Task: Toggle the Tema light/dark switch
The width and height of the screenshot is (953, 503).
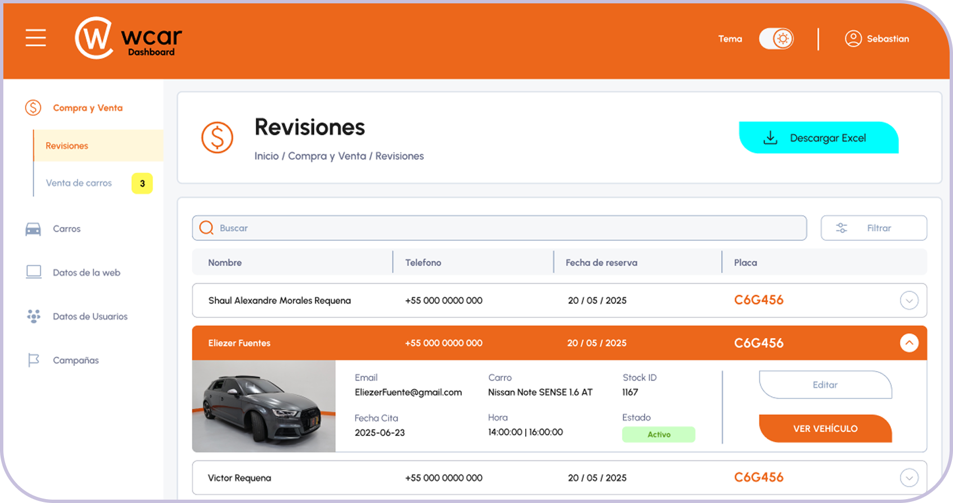Action: pos(776,39)
